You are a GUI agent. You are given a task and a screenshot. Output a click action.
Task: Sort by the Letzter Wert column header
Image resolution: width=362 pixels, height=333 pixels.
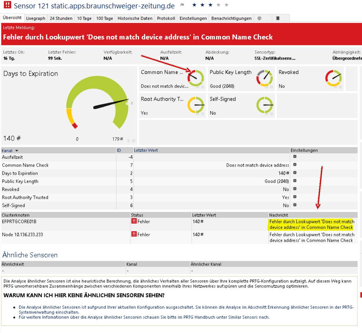point(146,150)
